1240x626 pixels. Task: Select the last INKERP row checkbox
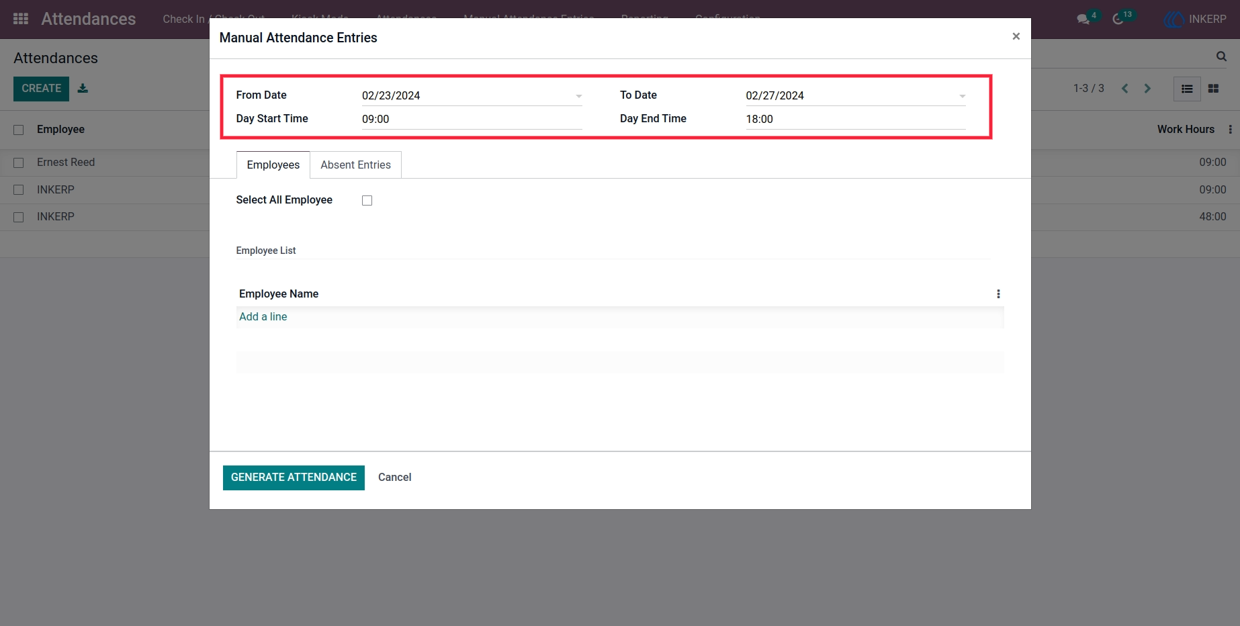pyautogui.click(x=19, y=217)
